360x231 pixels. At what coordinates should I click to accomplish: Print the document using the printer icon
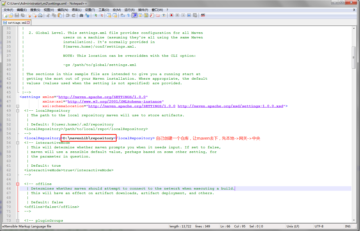point(40,15)
